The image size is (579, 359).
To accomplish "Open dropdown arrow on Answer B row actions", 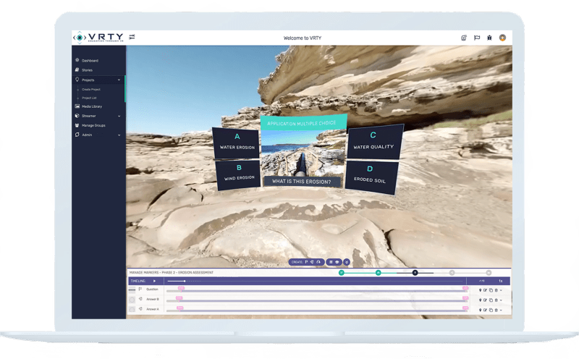I will tap(501, 300).
